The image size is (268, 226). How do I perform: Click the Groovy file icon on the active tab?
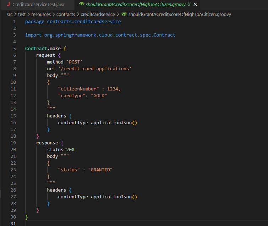coord(82,4)
